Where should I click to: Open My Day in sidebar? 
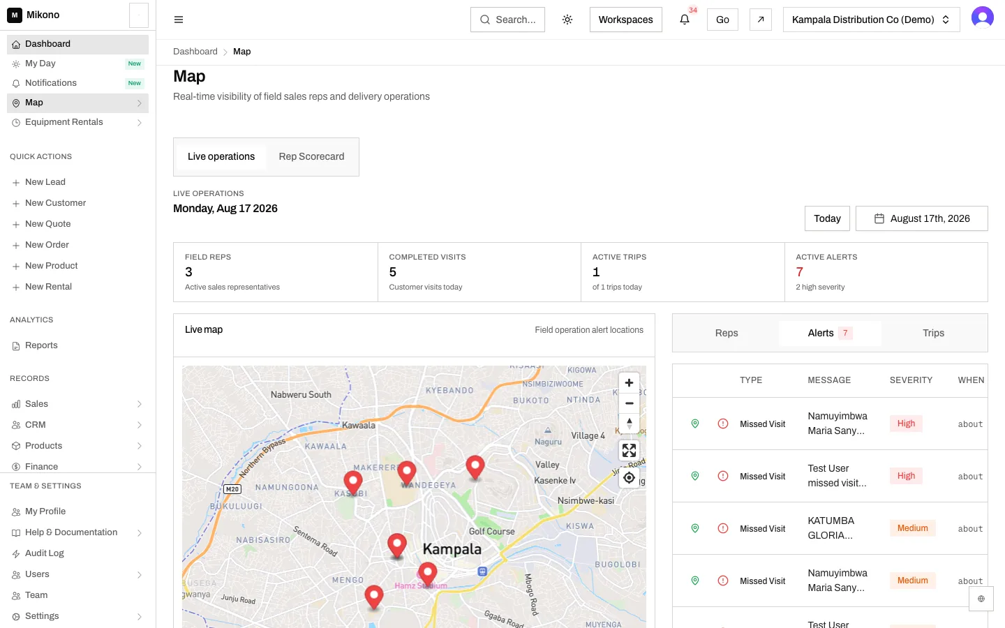tap(77, 63)
